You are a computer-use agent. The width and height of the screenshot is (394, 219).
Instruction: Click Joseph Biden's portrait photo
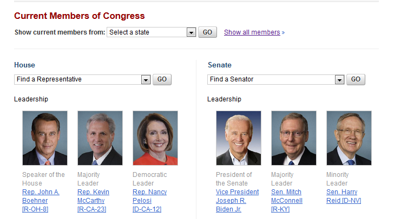[x=239, y=138]
